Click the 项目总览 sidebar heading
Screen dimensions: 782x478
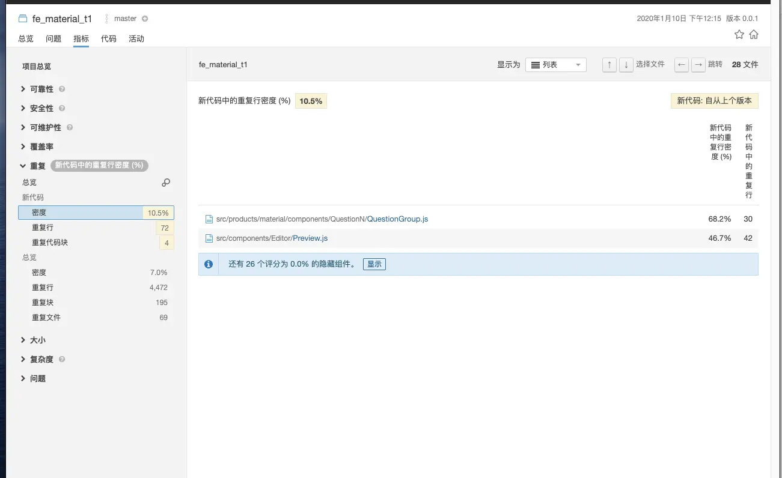click(37, 66)
